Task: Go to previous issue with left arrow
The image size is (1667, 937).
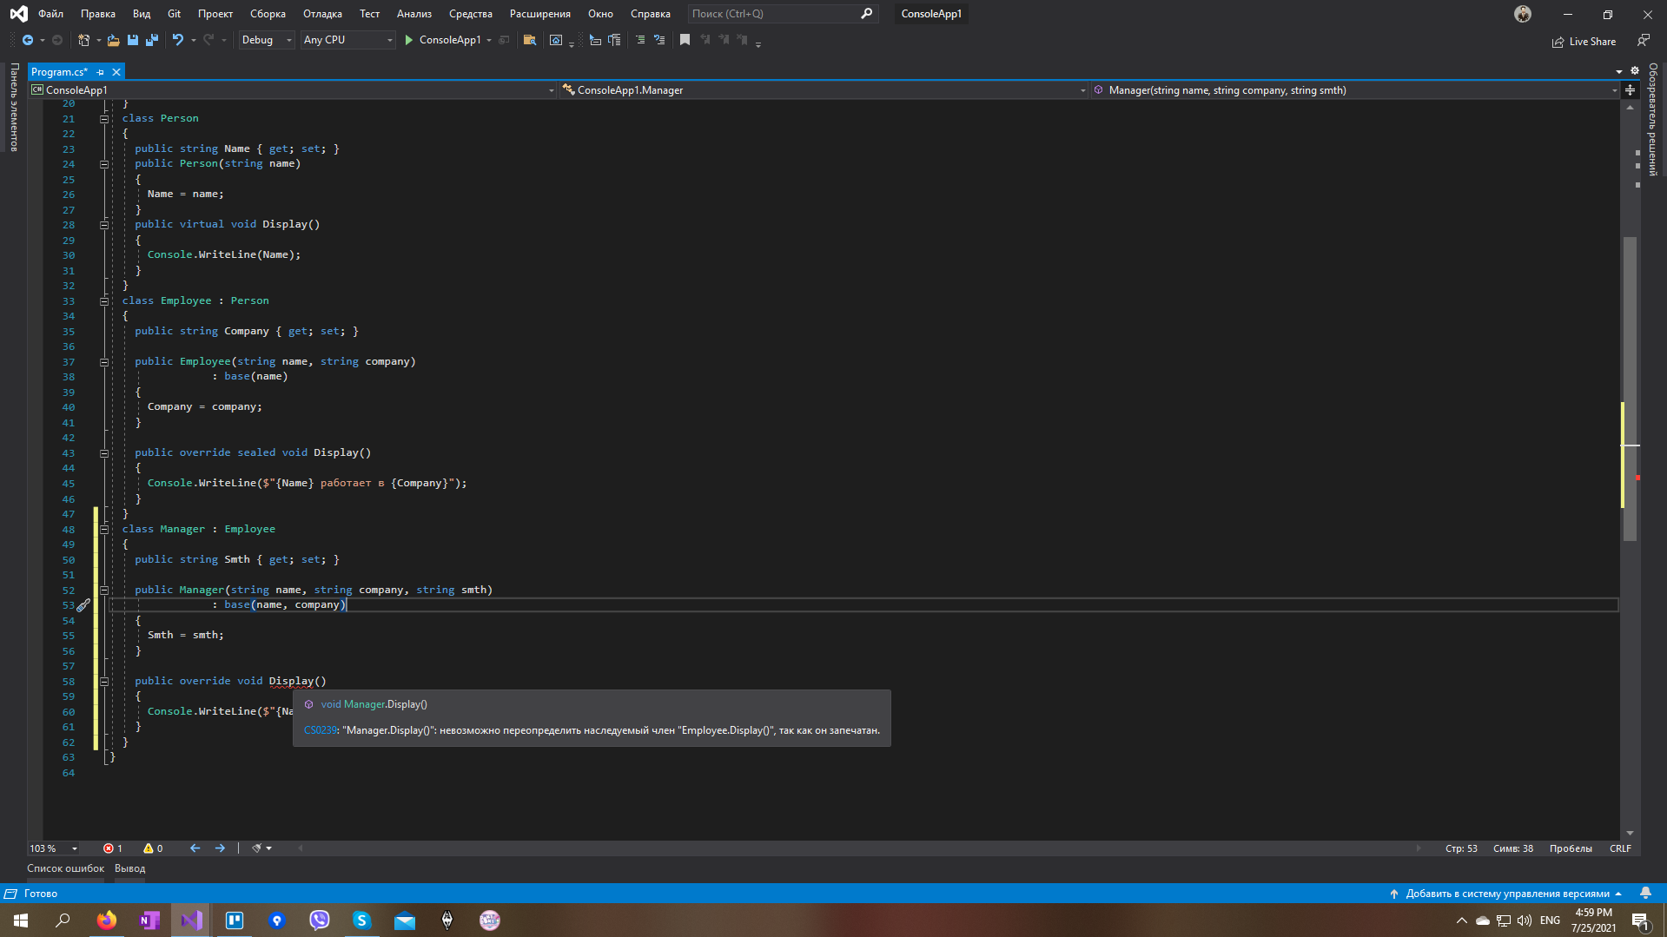Action: point(195,848)
